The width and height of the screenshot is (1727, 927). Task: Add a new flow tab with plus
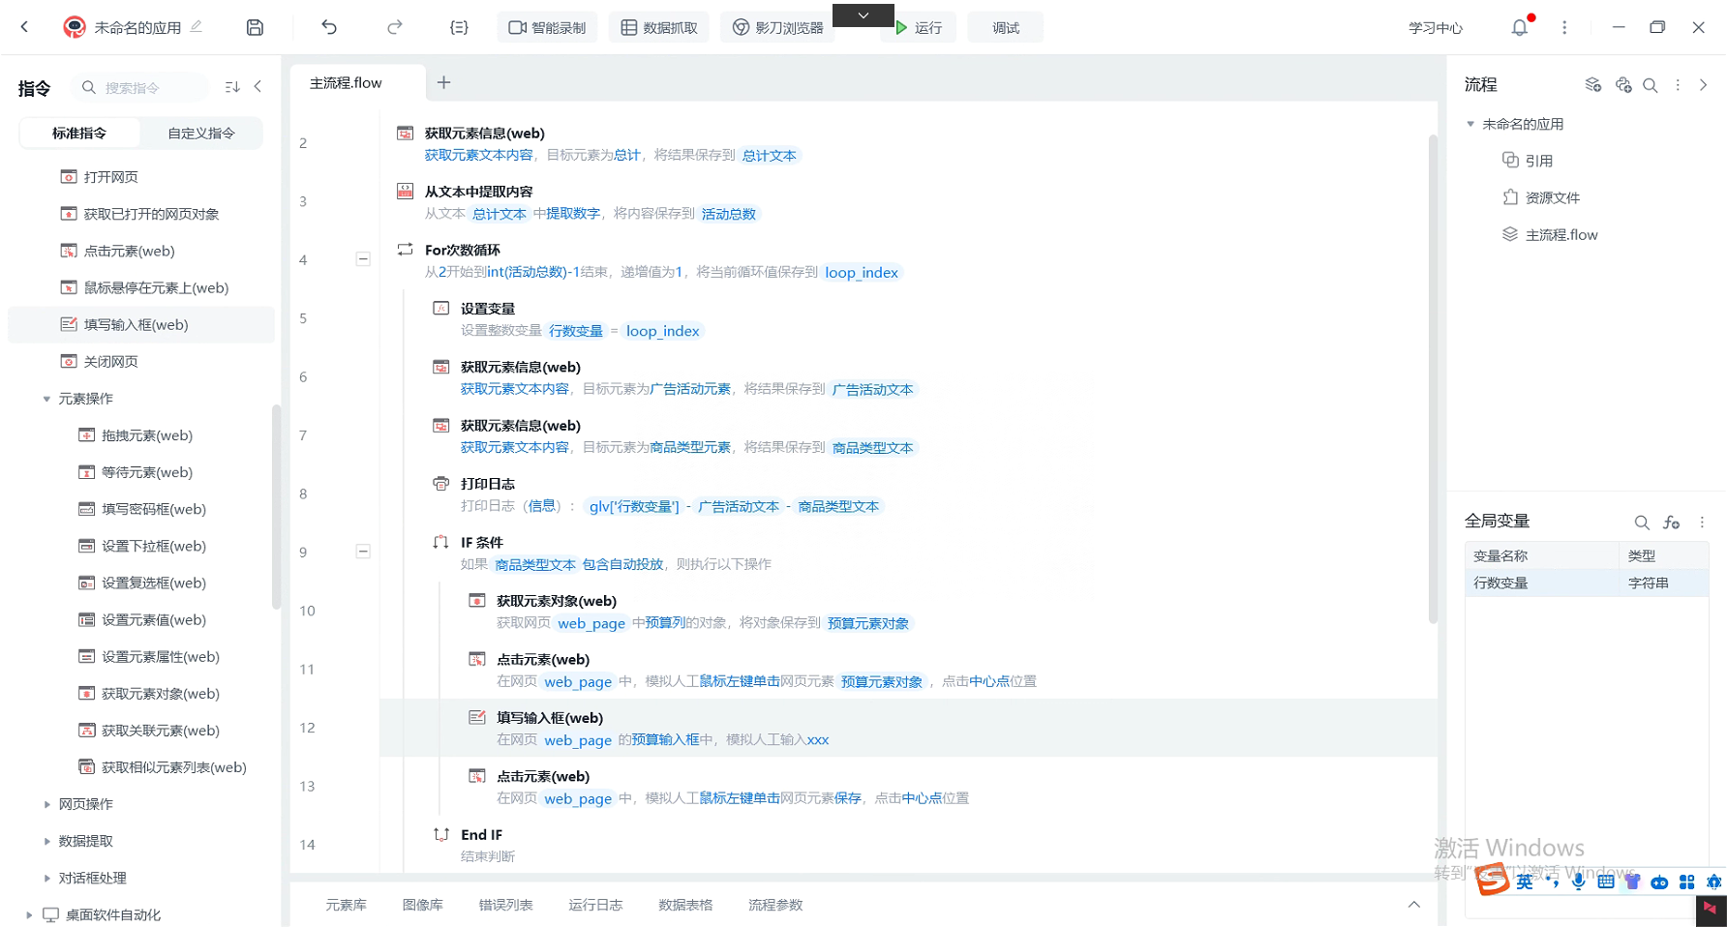pos(443,82)
